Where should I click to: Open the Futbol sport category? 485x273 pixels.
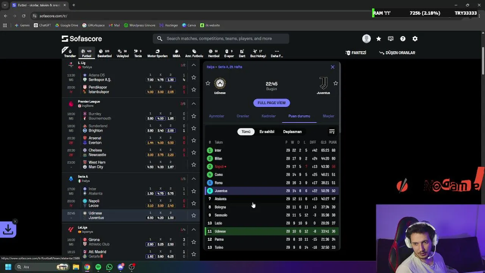(x=87, y=53)
